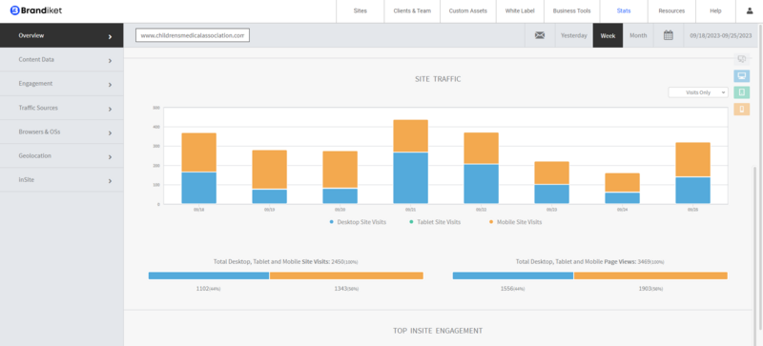Toggle the desktop device filter icon
Viewport: 763px width, 346px height.
(x=742, y=76)
